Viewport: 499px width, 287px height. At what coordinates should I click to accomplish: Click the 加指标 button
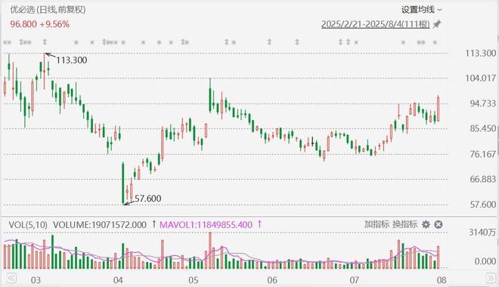pos(377,224)
